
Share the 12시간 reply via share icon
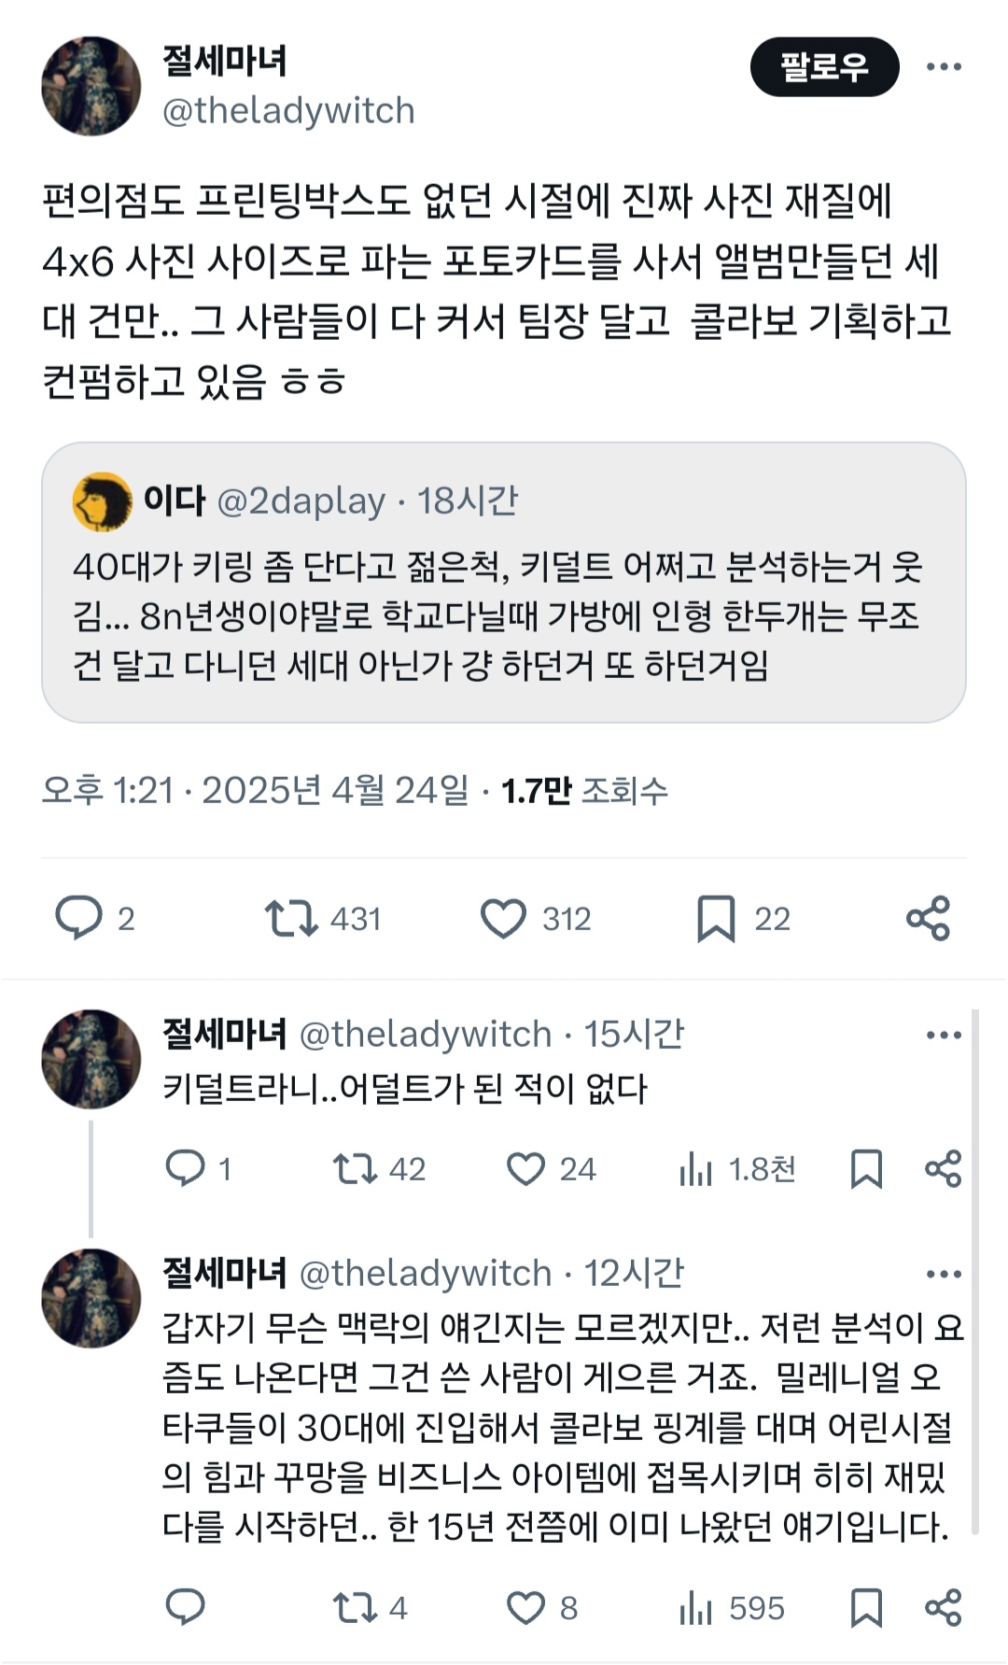click(x=943, y=1607)
